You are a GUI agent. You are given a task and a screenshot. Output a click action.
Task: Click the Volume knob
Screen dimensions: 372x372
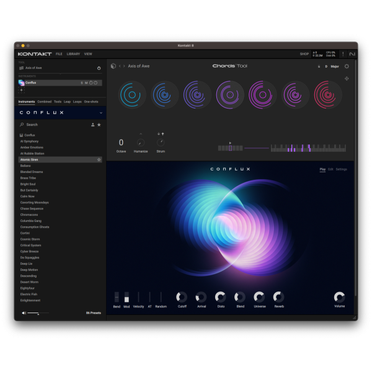point(340,297)
